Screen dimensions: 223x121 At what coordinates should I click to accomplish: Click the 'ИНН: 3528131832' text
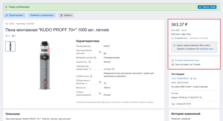[x=180, y=83]
